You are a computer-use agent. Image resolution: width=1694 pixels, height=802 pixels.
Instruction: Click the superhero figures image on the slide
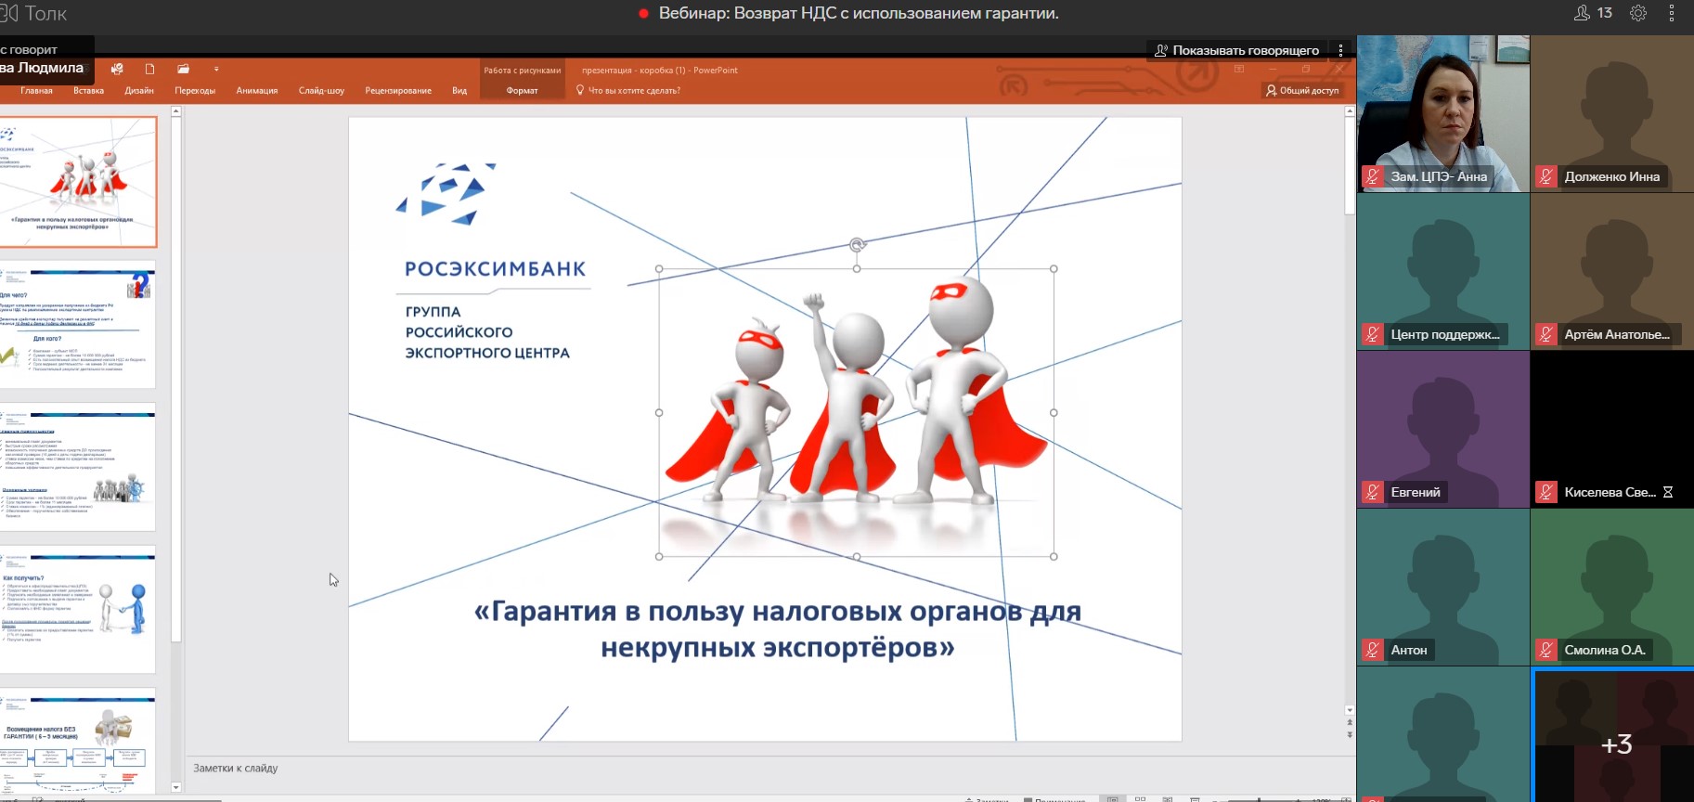[856, 412]
